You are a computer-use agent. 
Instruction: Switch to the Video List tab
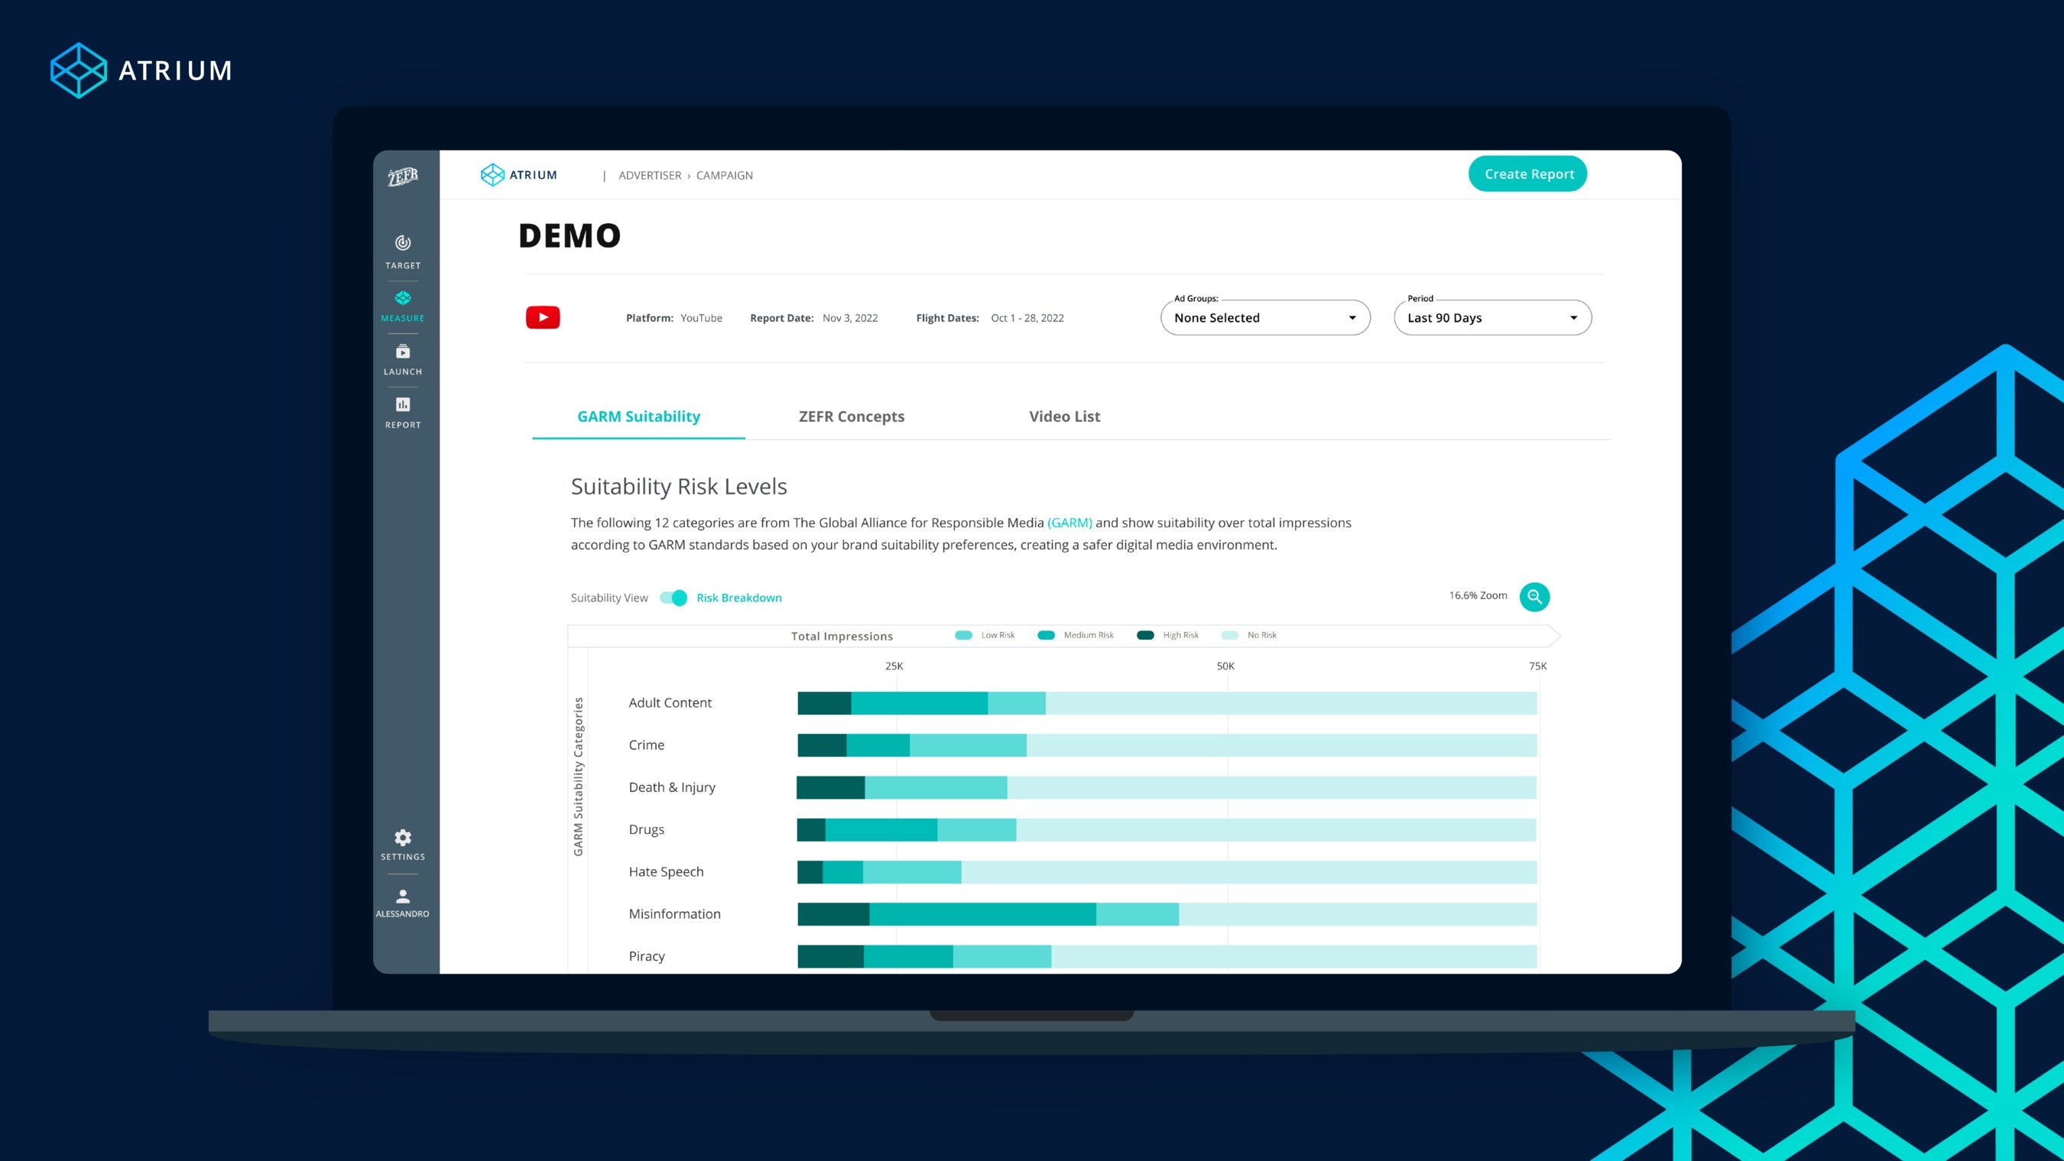pyautogui.click(x=1064, y=416)
